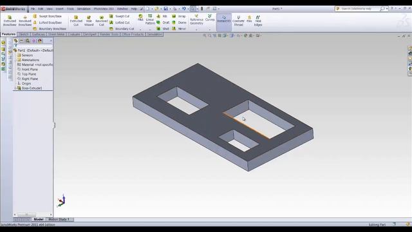Open the Motion Study 1 tab

coord(59,219)
